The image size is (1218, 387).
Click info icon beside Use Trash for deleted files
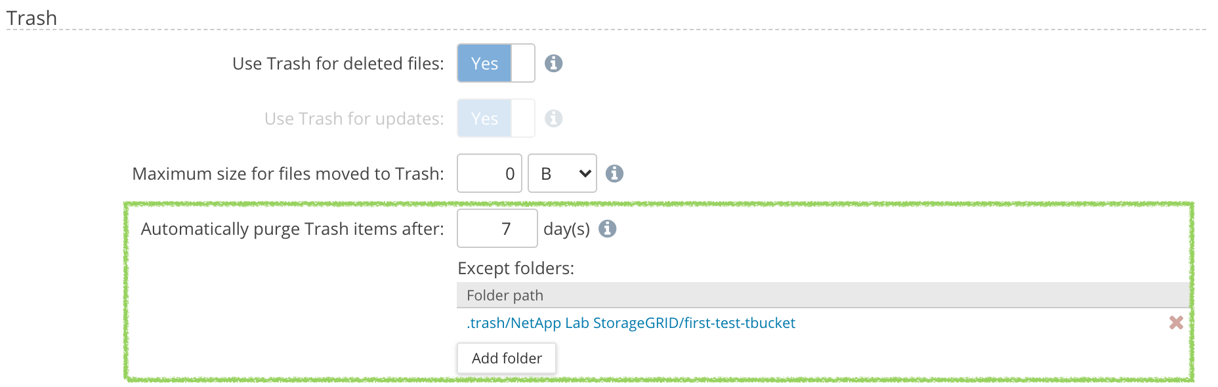[x=553, y=64]
